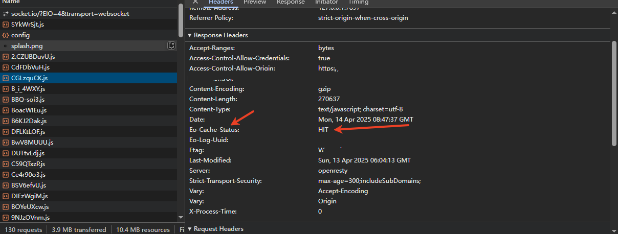618x234 pixels.
Task: Click the script icon beside 9NJzOVnm.js
Action: coord(6,218)
